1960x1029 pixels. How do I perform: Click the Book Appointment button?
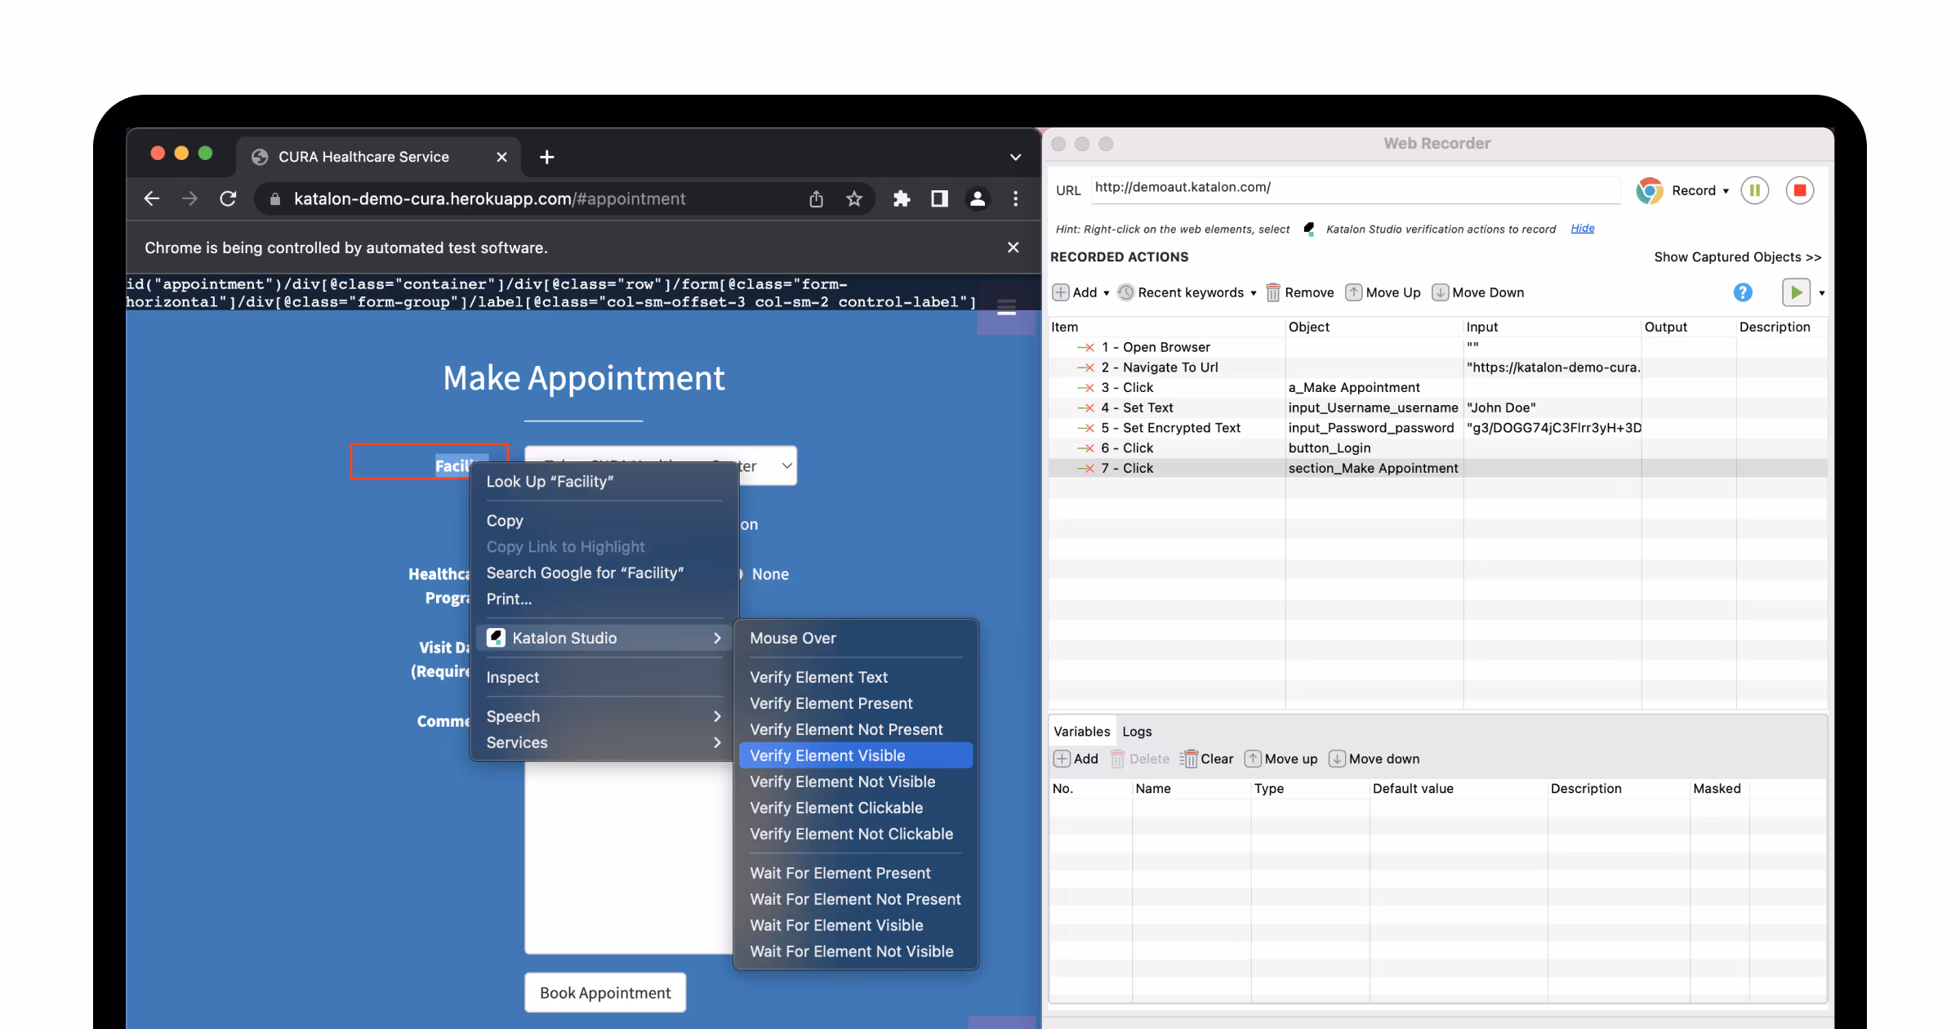tap(604, 992)
